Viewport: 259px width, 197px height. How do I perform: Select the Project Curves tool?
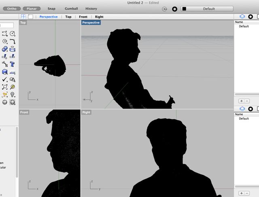point(13,72)
